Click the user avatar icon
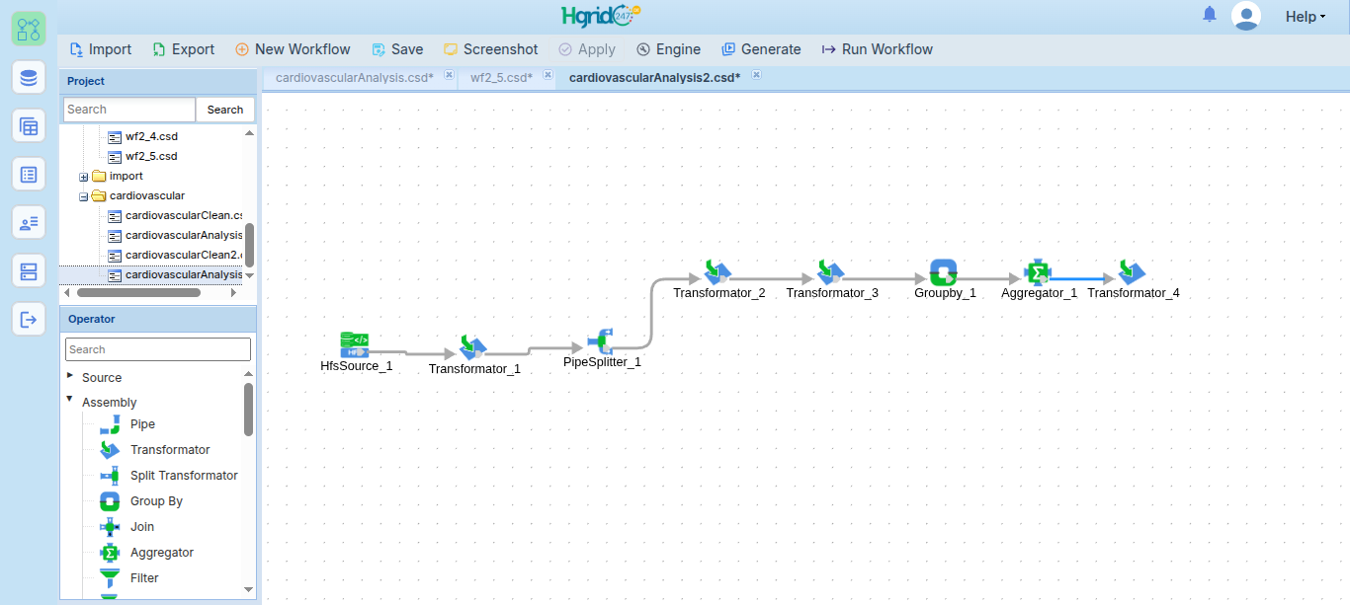This screenshot has height=605, width=1350. 1246,16
